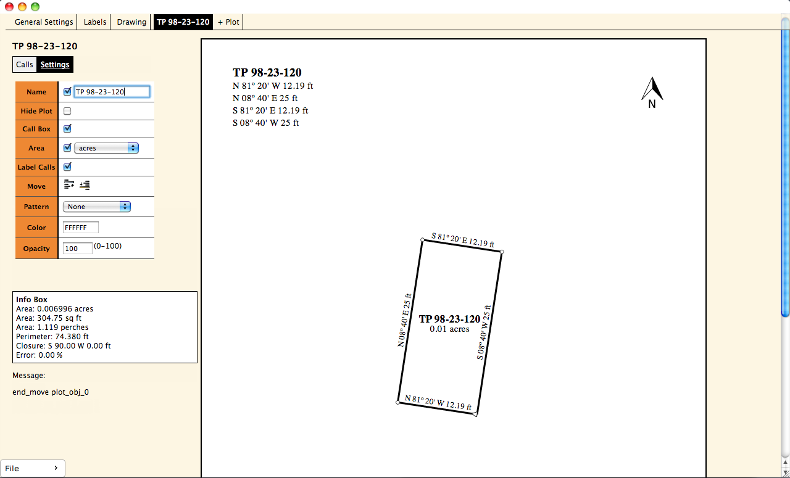Uncheck the Label Calls checkbox

point(67,167)
